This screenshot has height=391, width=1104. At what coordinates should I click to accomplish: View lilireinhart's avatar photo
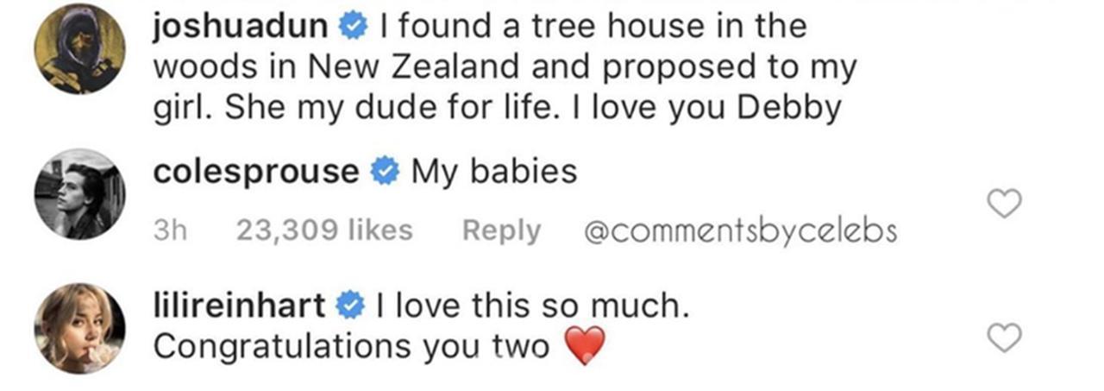[79, 329]
